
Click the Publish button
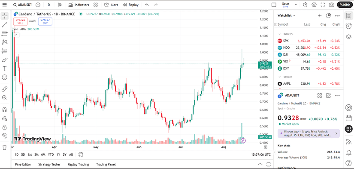[x=345, y=5]
